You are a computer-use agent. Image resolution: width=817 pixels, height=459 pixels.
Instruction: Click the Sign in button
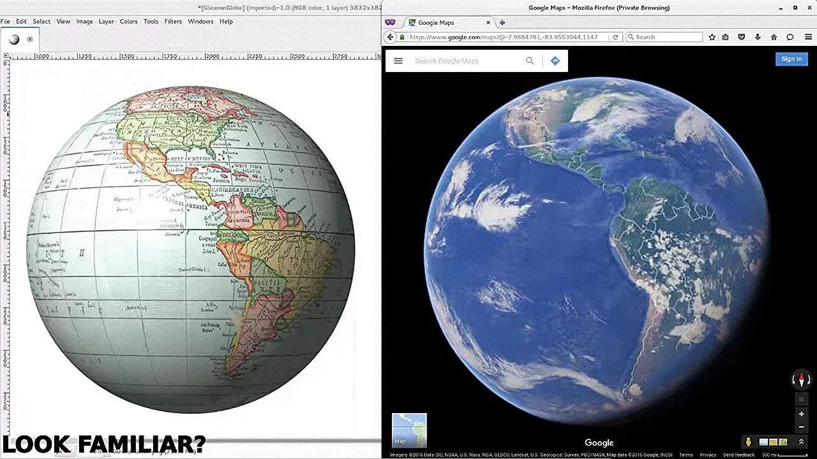point(791,59)
